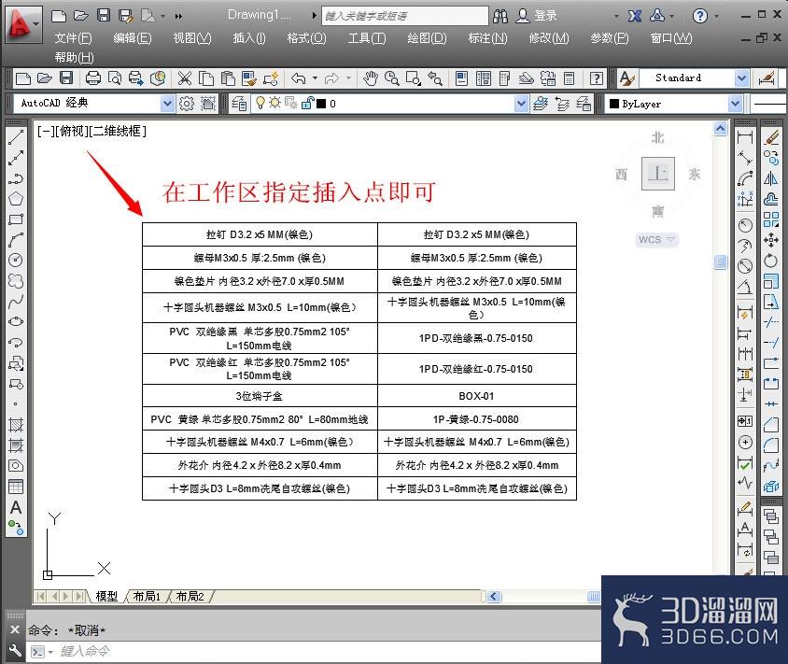The width and height of the screenshot is (788, 664).
Task: Click the vertical scrollbar up arrow
Action: (720, 129)
